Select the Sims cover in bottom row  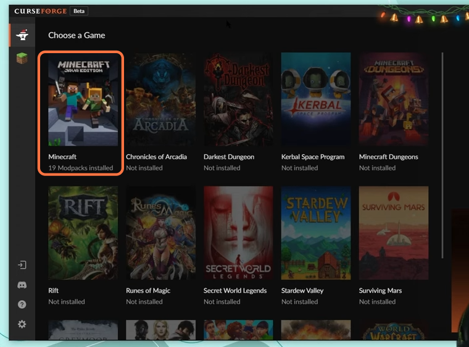coord(238,330)
